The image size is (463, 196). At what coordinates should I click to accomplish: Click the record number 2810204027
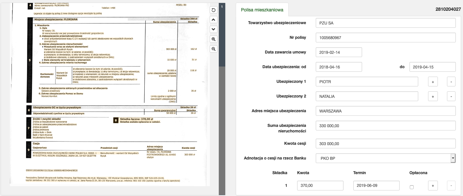click(448, 9)
